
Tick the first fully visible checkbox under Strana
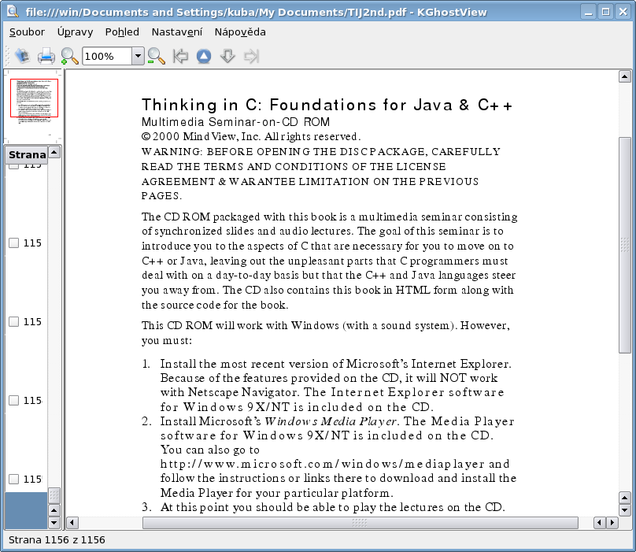click(x=14, y=243)
